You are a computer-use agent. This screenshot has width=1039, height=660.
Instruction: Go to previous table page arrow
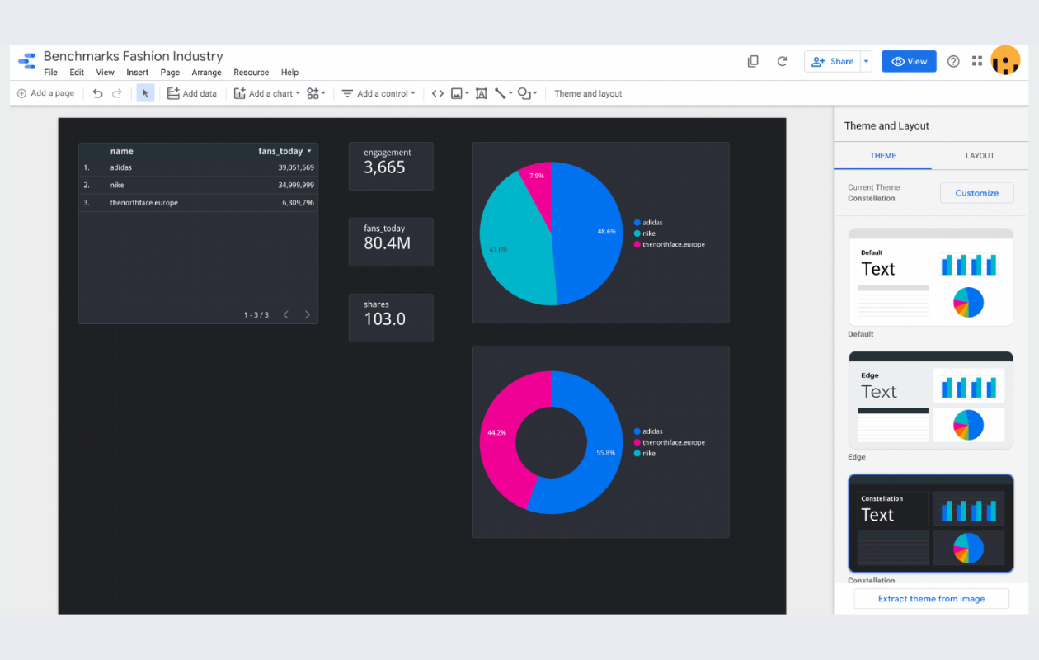pyautogui.click(x=286, y=314)
